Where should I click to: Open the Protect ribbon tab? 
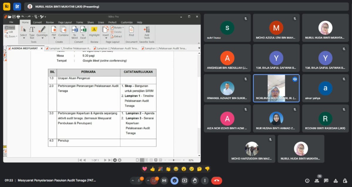112,22
